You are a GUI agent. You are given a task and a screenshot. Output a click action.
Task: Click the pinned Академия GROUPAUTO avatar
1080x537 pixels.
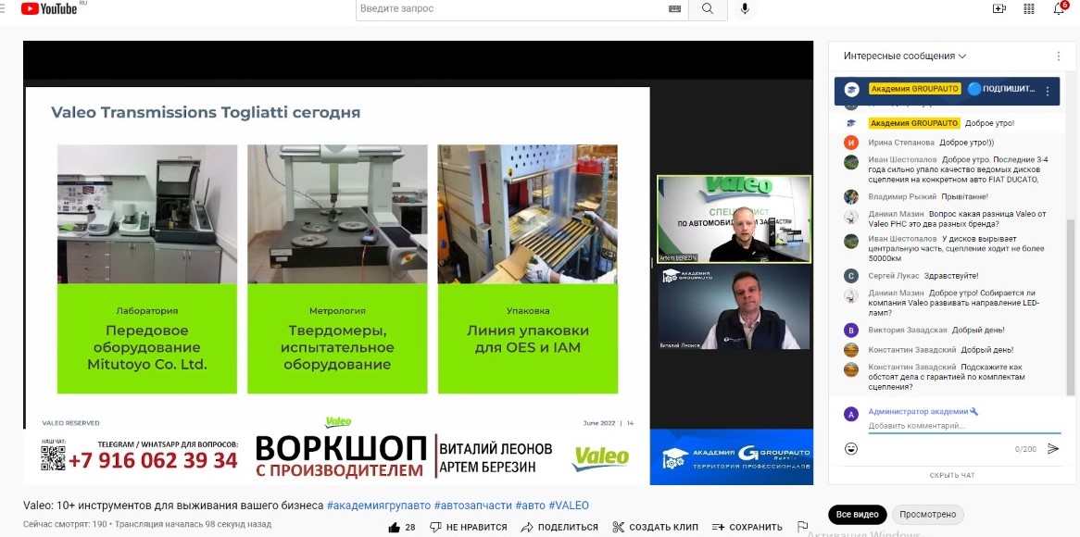852,90
